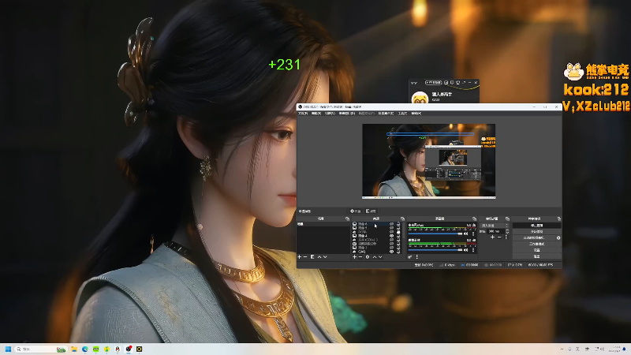
Task: Open the mixer dock's bottom three-dot menu
Action: coord(417,257)
